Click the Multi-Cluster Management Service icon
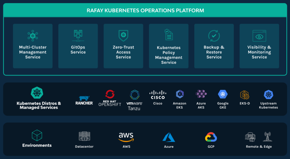Viewport: 290px width, 159px height. 33,36
